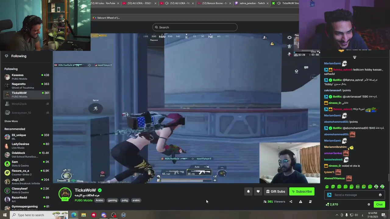Click the chat identity badge in message box

(x=329, y=195)
